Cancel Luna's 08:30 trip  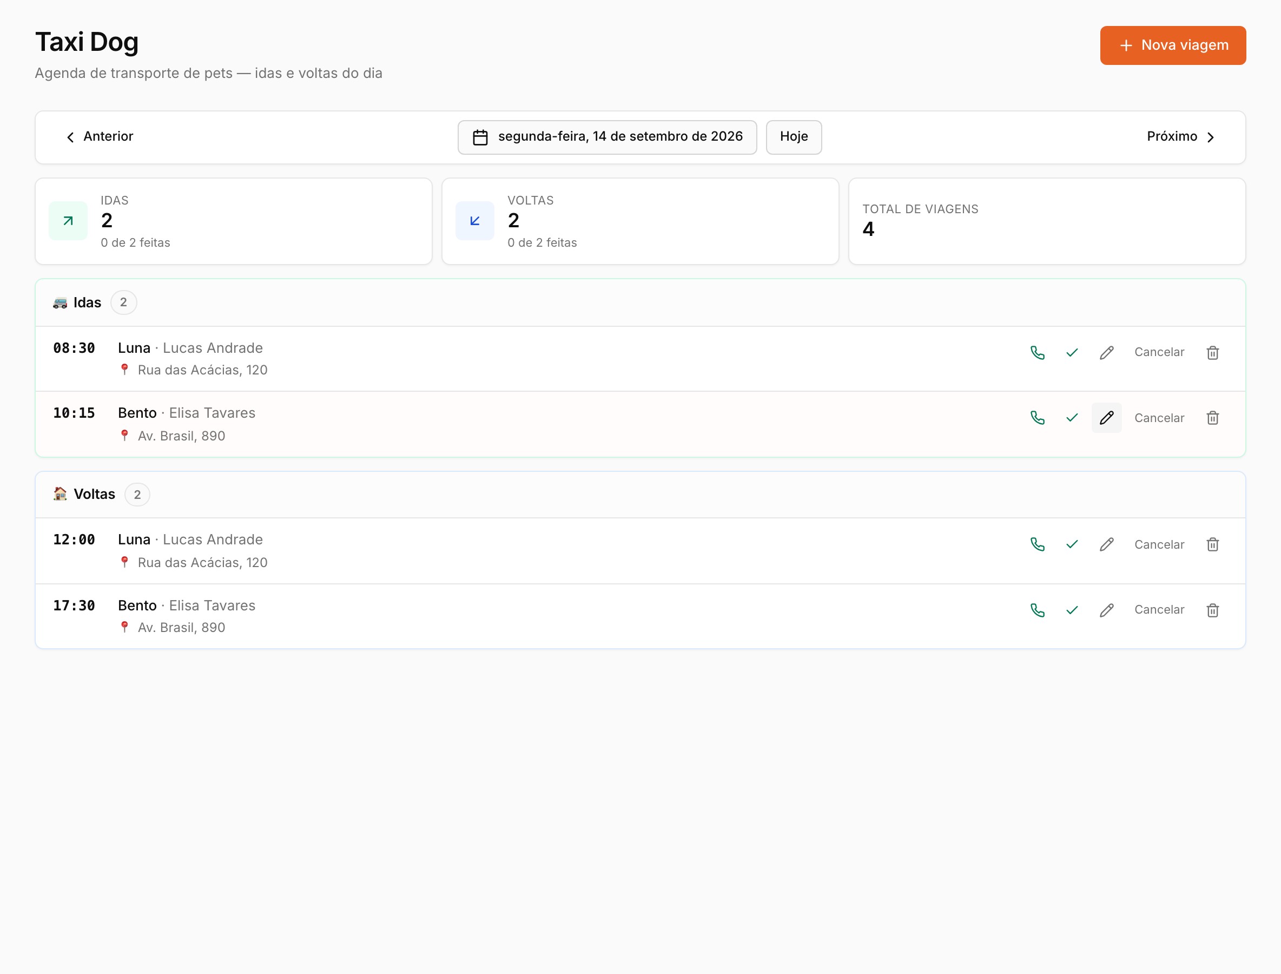1159,352
